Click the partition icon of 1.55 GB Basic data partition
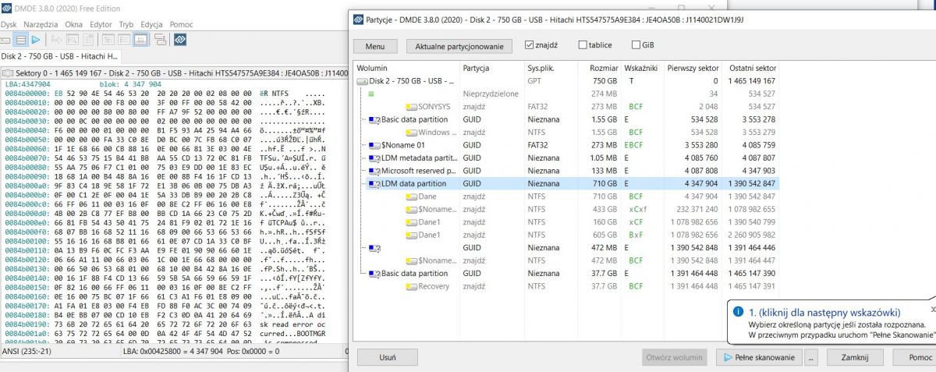This screenshot has height=372, width=936. pos(373,119)
